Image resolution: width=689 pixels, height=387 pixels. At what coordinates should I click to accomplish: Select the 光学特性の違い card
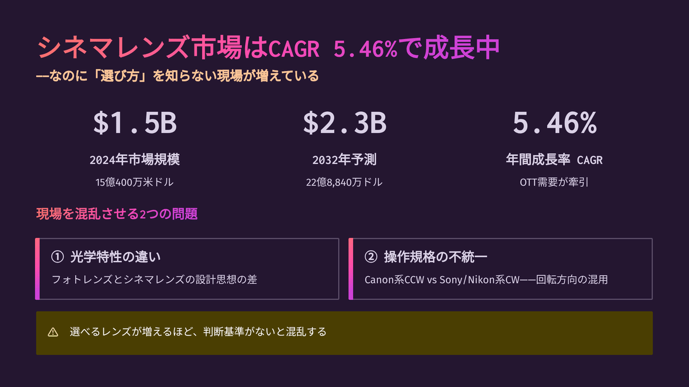click(x=187, y=269)
